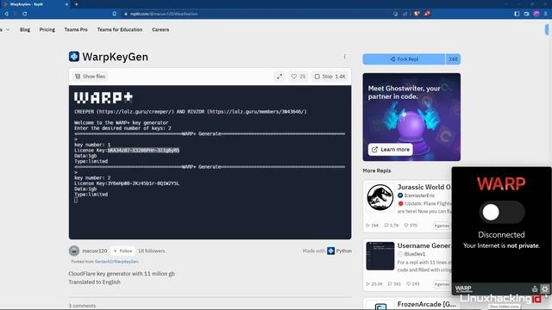Open the browser main menu icon
Image resolution: width=552 pixels, height=310 pixels.
pyautogui.click(x=546, y=14)
